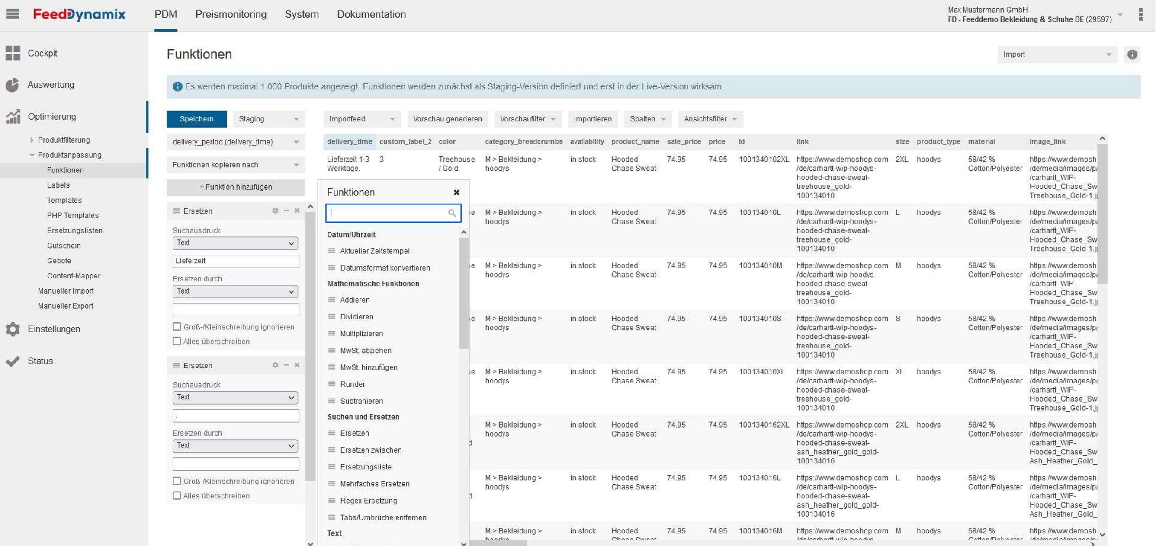Open the Ansichtsfilter dropdown
Viewport: 1156px width, 546px height.
pos(710,119)
